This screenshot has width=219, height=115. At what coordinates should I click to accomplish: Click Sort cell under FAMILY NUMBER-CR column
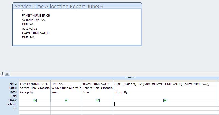35,96
